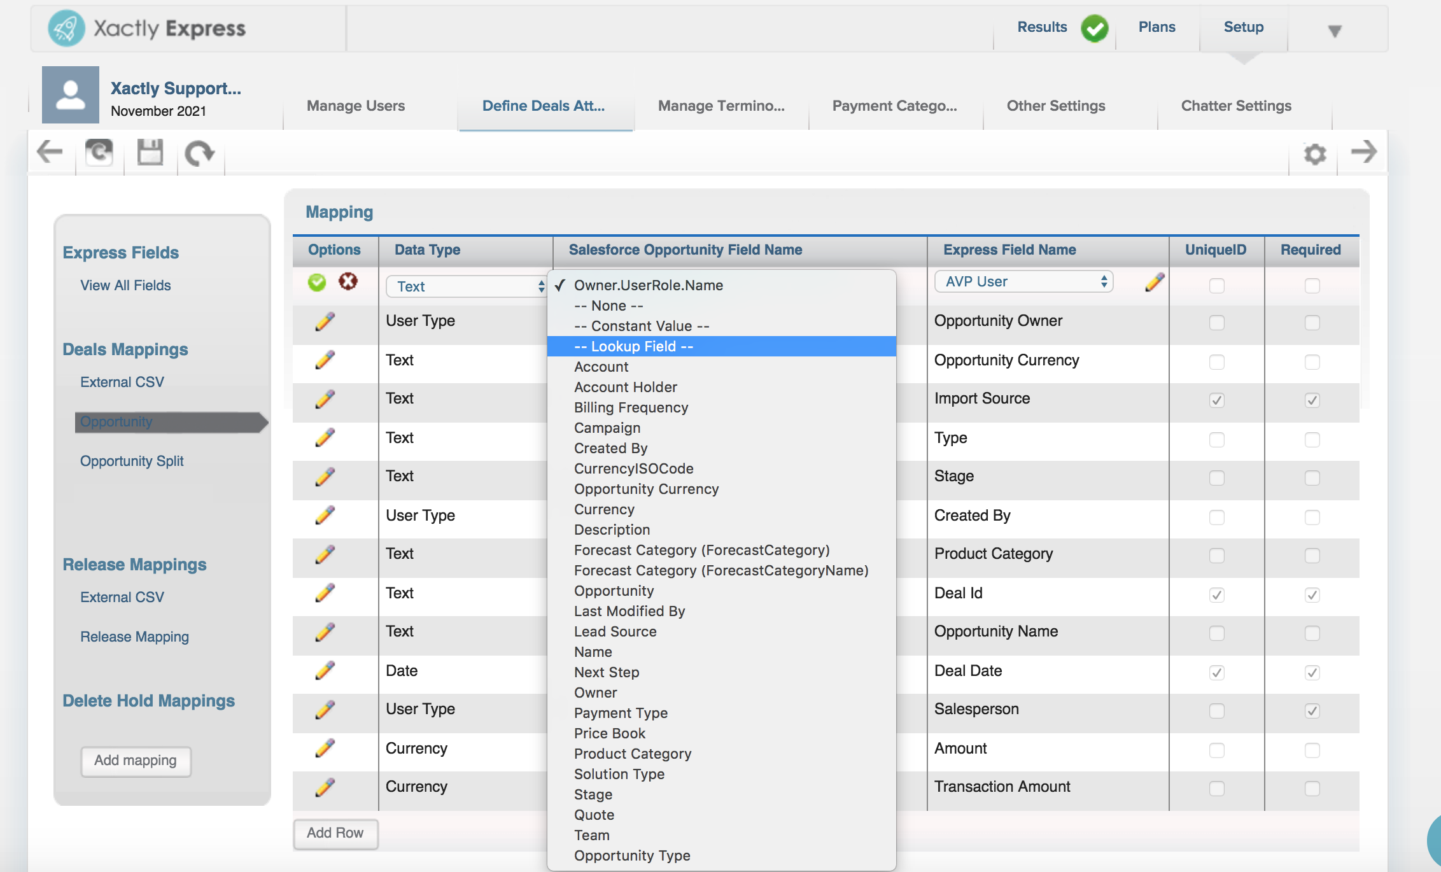The image size is (1441, 872).
Task: Toggle UniqueID checkbox for Deal Id
Action: (1216, 595)
